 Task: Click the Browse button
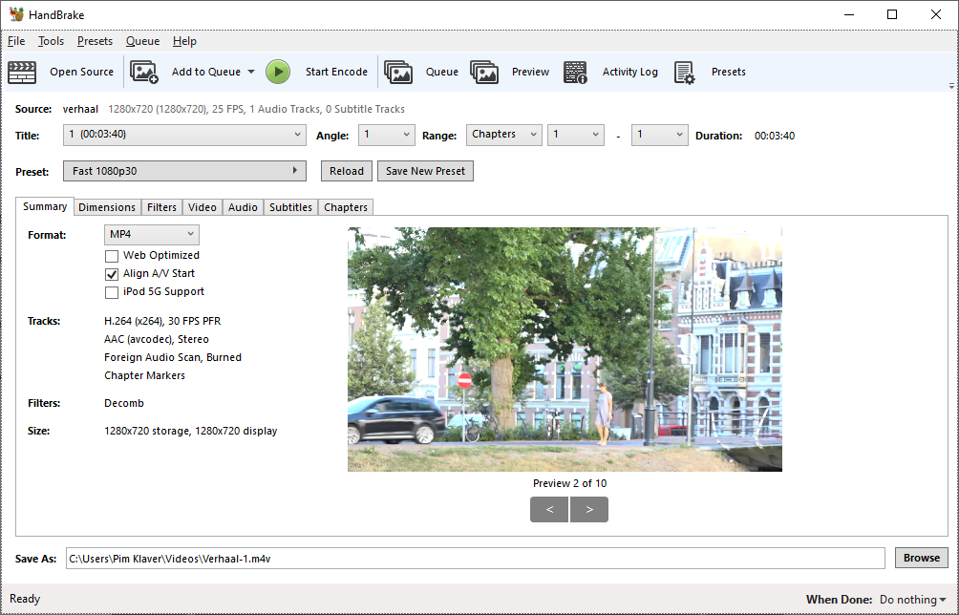pos(921,558)
